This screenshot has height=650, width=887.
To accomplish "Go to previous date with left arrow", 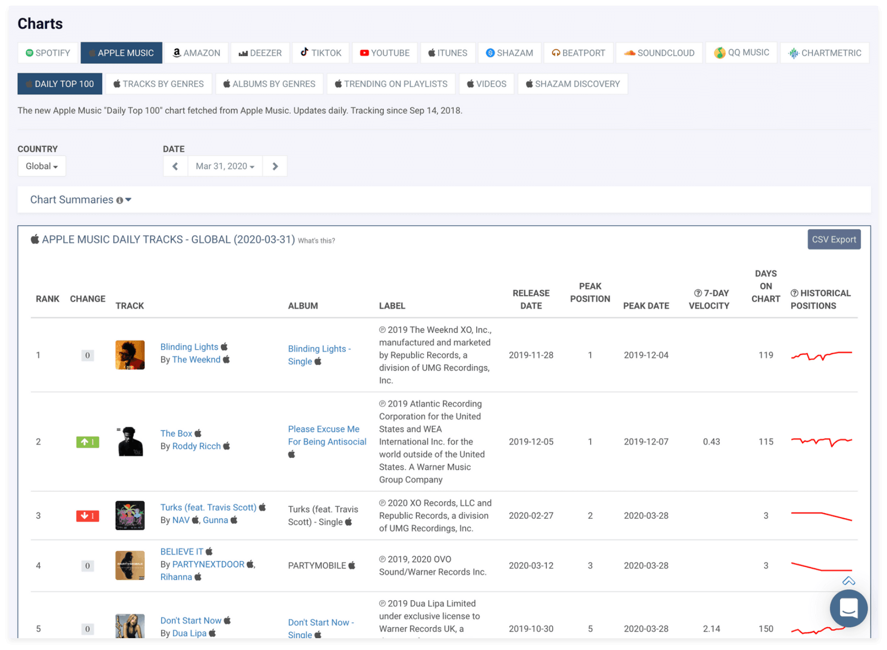I will click(x=175, y=166).
